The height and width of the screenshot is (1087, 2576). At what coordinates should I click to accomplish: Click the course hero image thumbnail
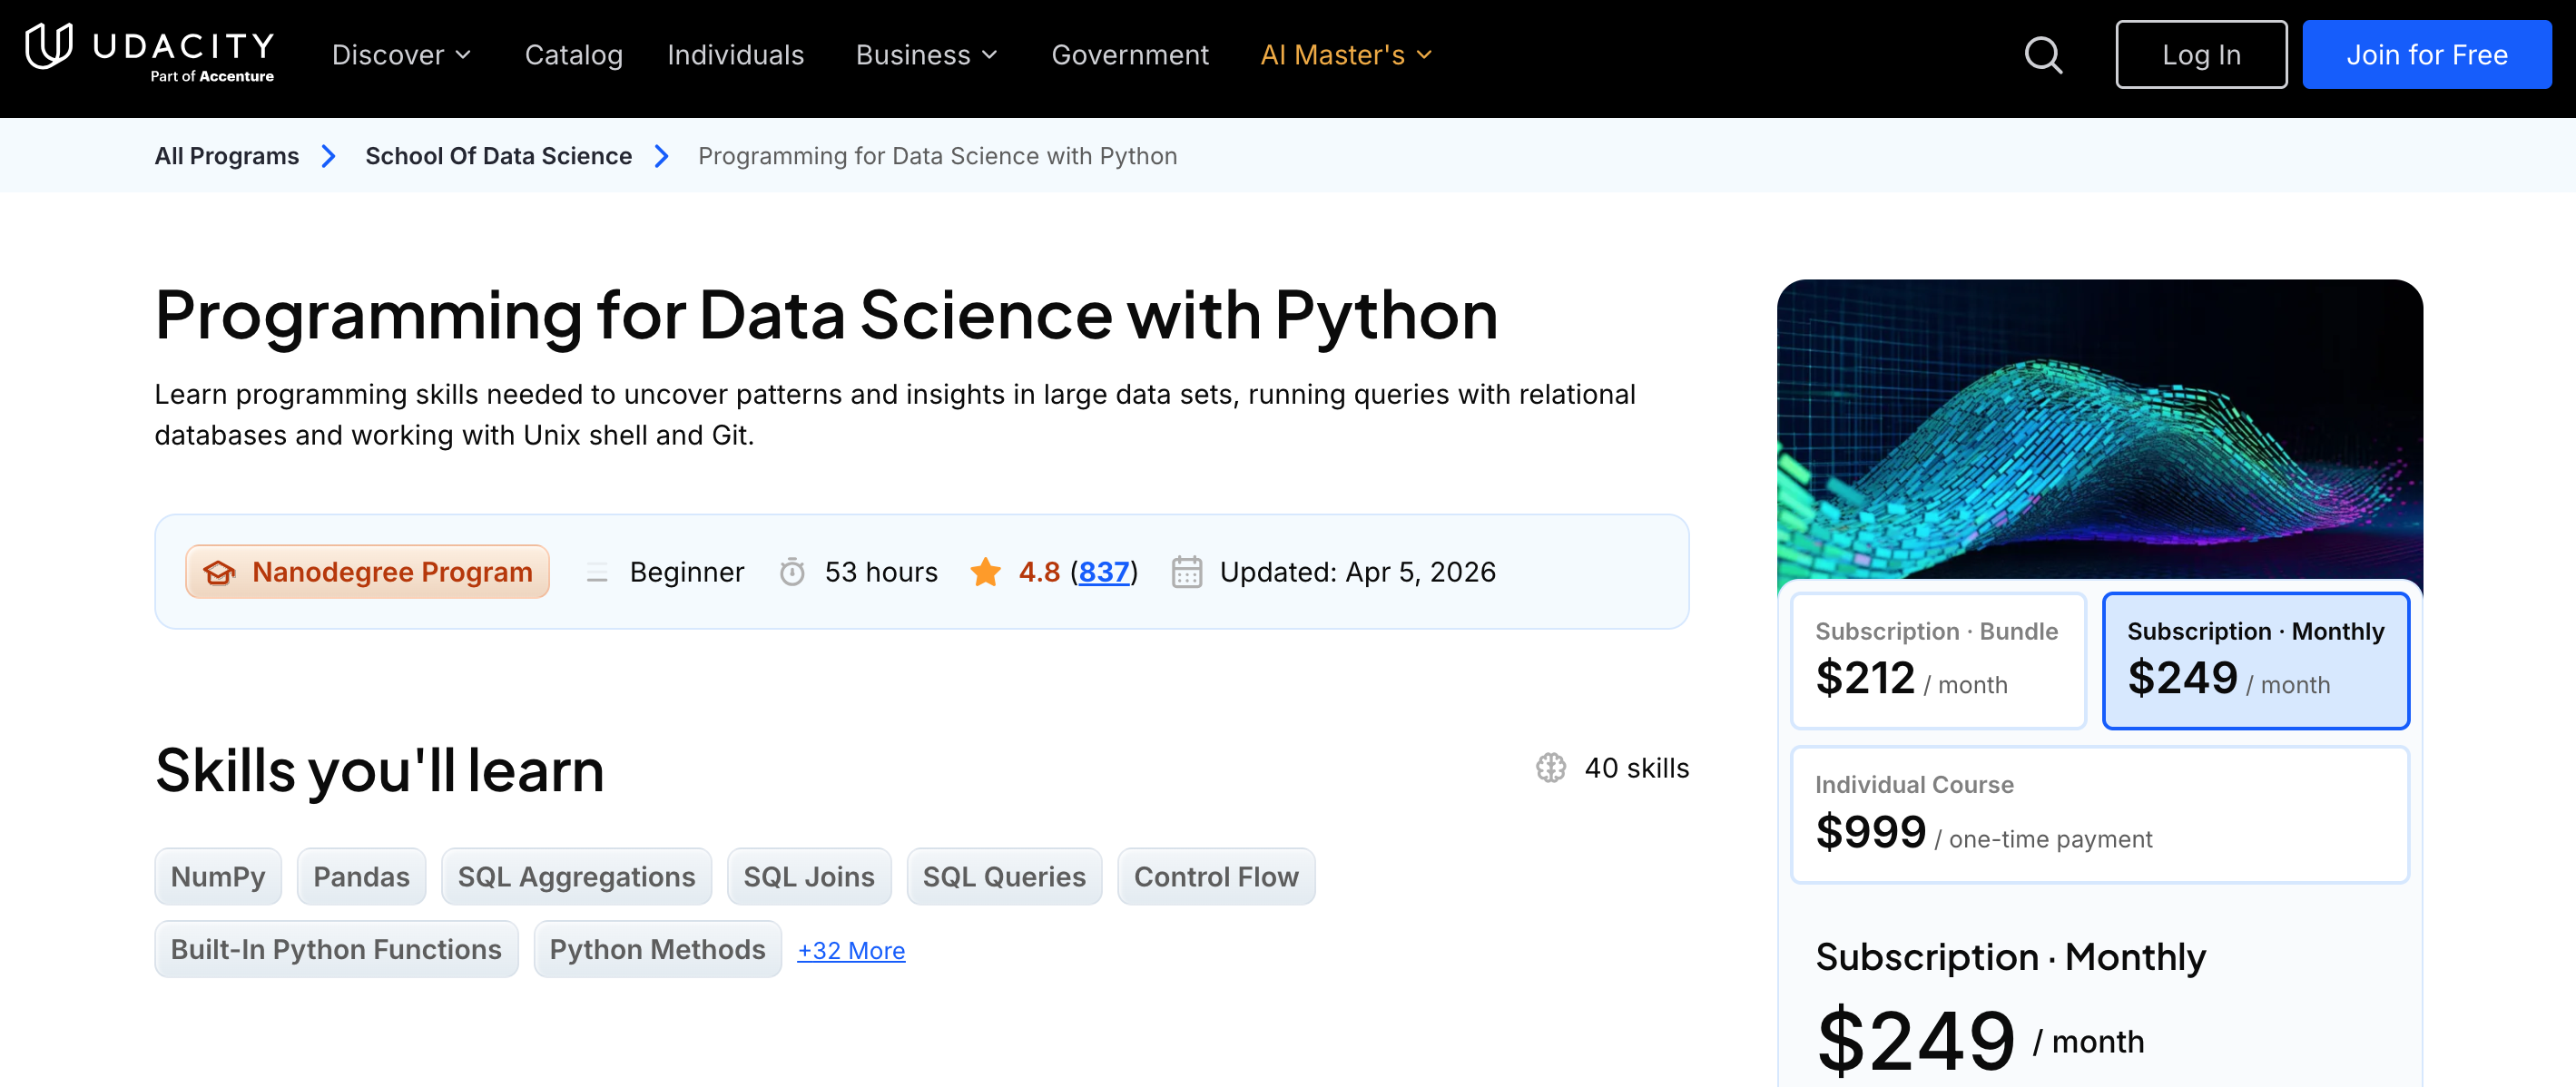click(2098, 430)
